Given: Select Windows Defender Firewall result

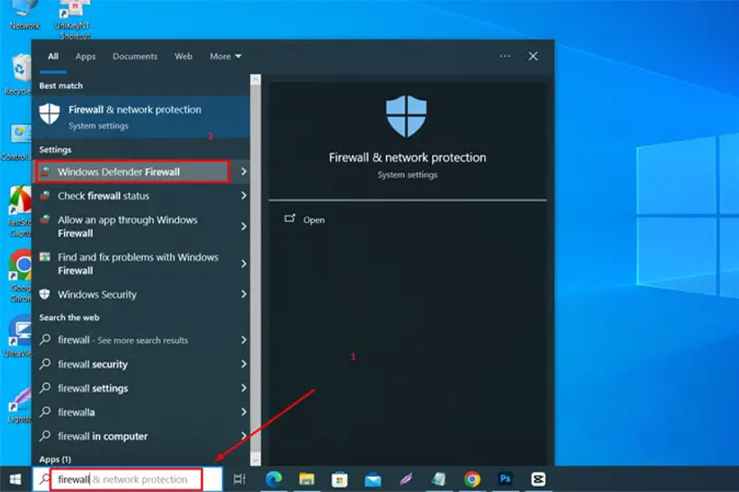Looking at the screenshot, I should [132, 172].
